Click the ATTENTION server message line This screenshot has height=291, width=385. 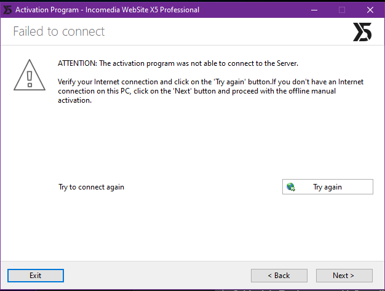click(178, 63)
